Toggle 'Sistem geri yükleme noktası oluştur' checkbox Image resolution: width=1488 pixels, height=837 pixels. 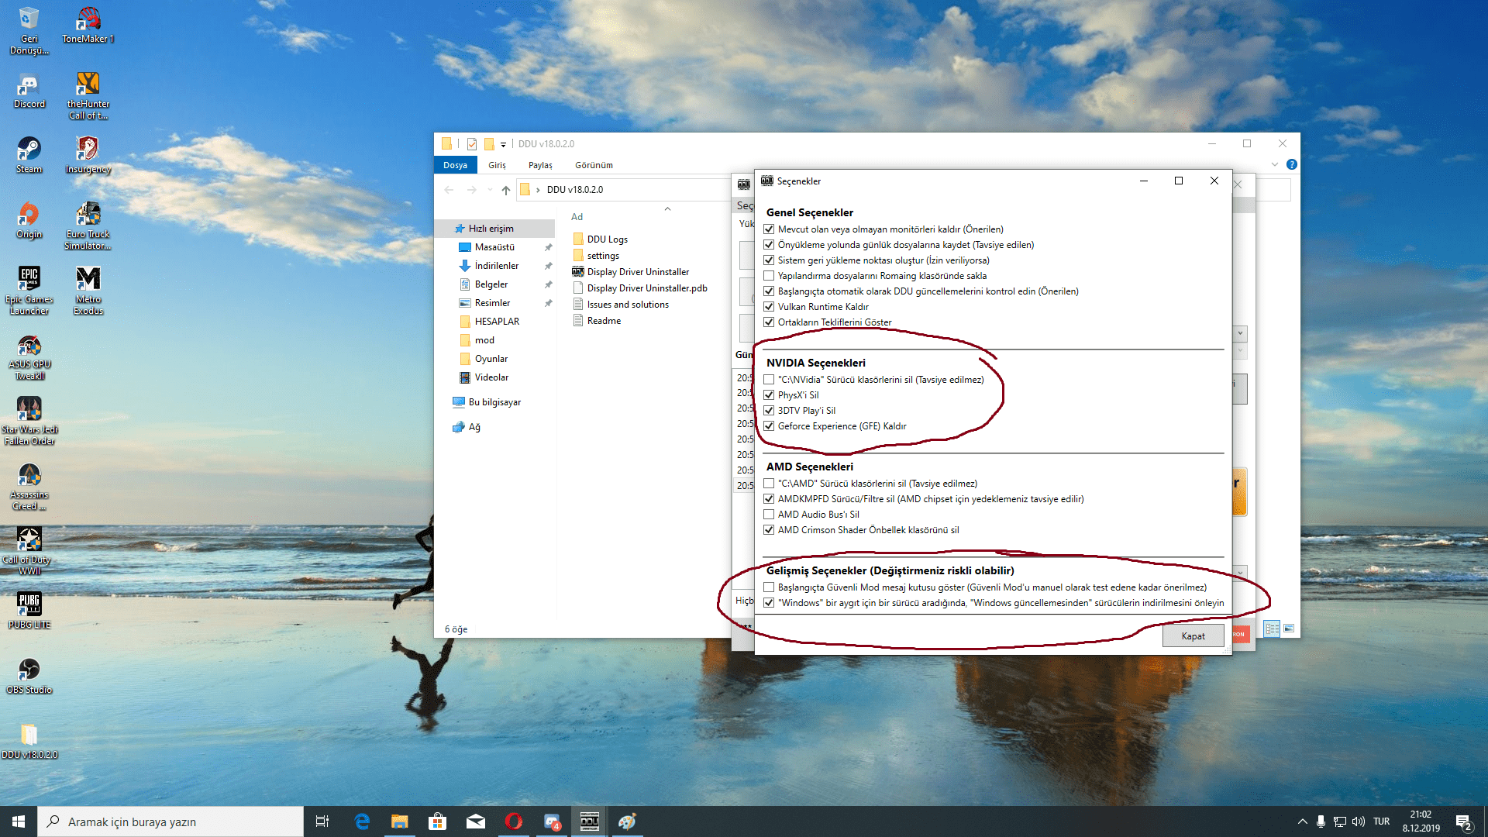[769, 260]
